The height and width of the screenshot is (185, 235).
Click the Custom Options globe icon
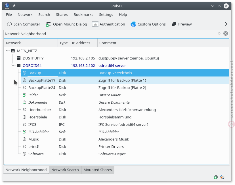133,24
